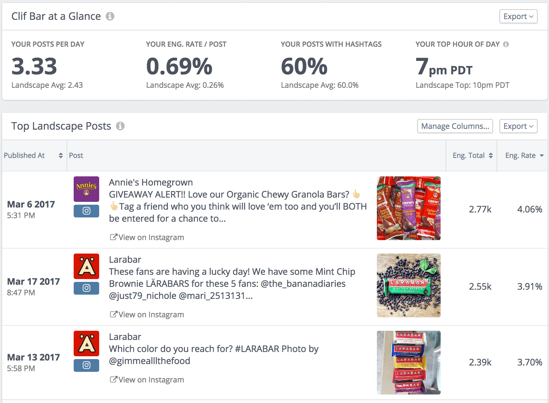549x403 pixels.
Task: Click sort arrows on Published At column
Action: tap(61, 155)
